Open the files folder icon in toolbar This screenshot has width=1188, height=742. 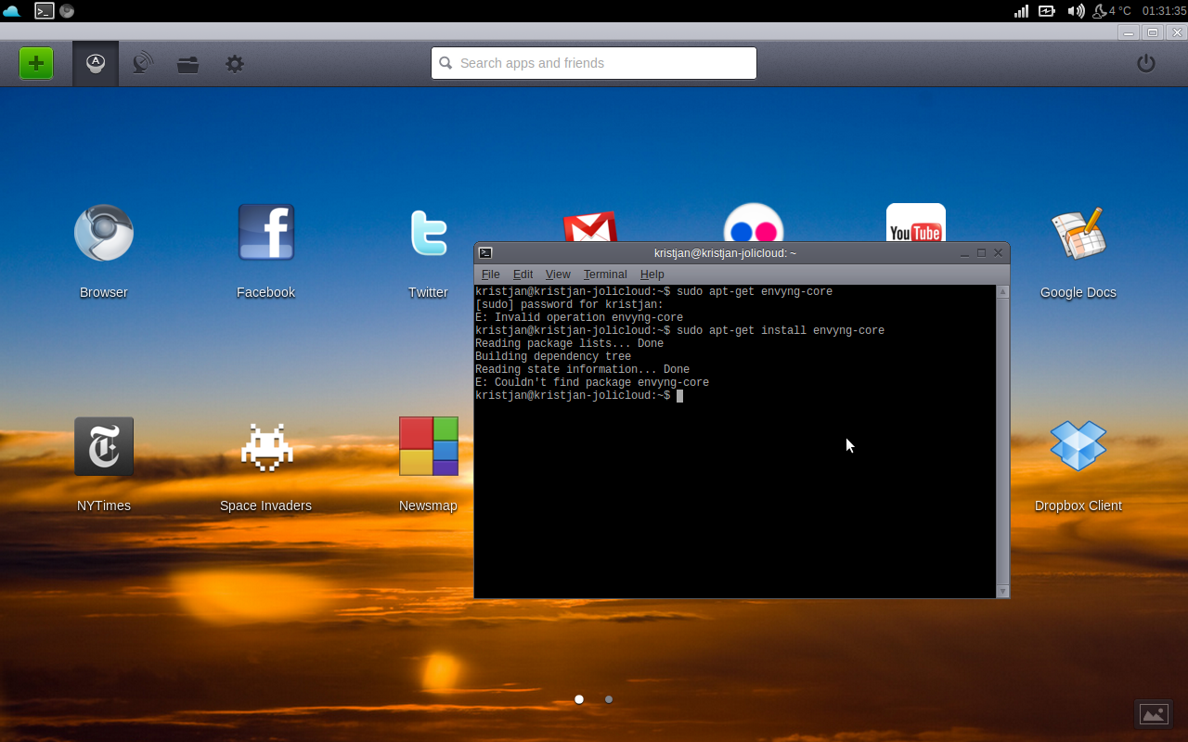click(188, 64)
